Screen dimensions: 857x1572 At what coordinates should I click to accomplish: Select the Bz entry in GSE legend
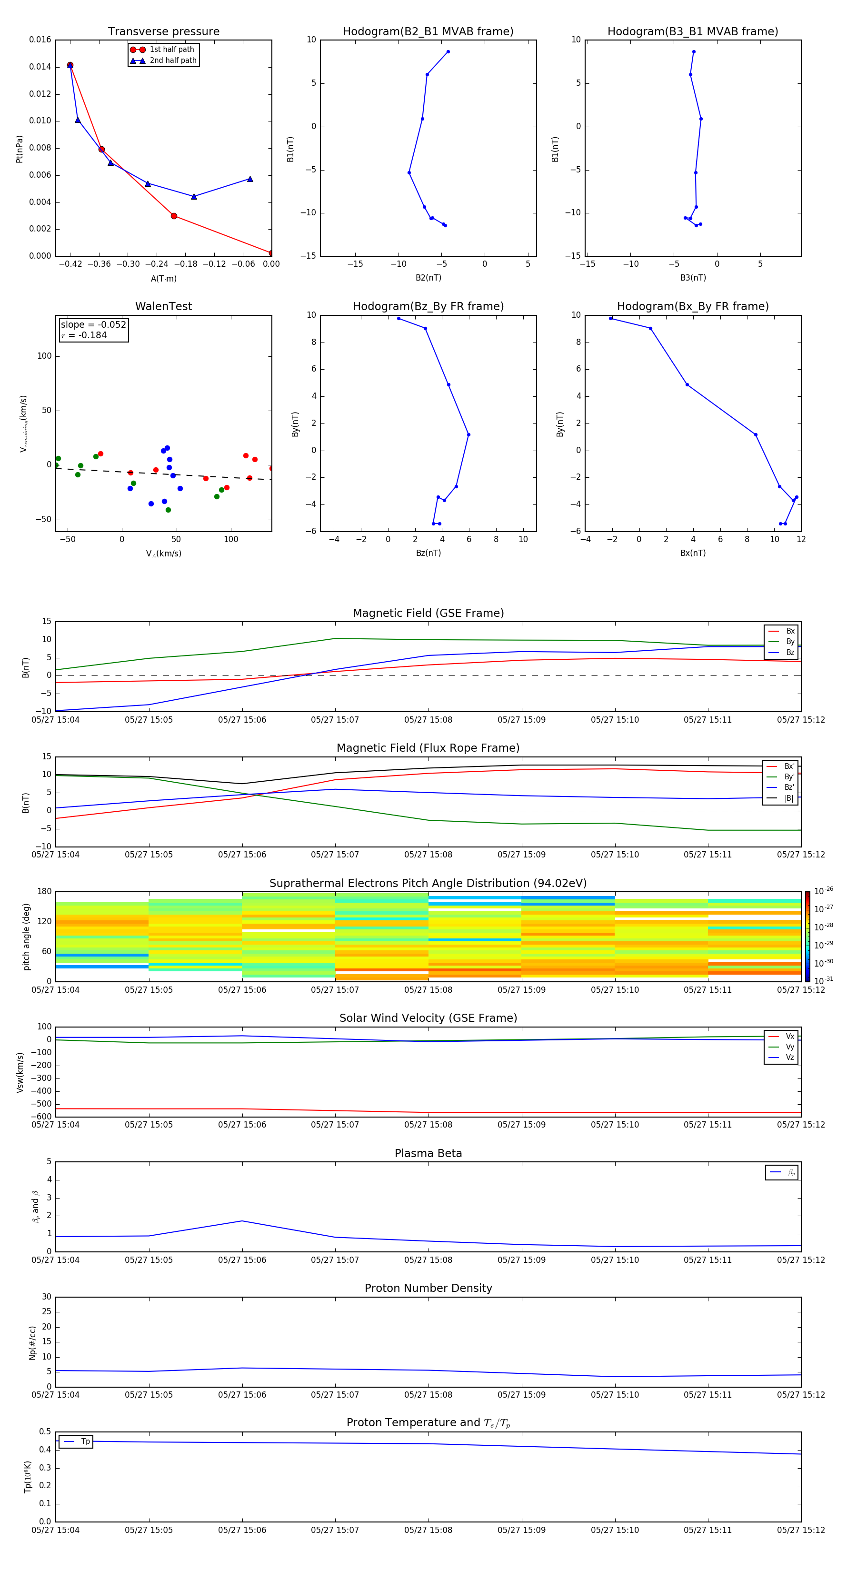tap(781, 652)
